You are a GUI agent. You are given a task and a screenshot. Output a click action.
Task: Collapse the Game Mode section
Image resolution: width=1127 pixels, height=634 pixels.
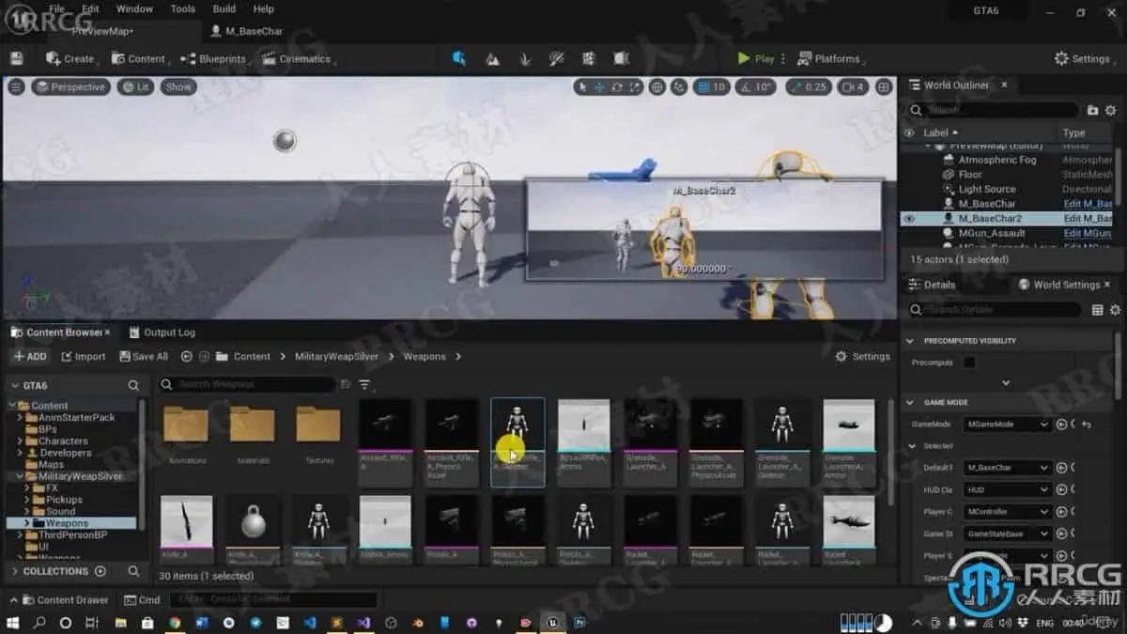point(909,402)
